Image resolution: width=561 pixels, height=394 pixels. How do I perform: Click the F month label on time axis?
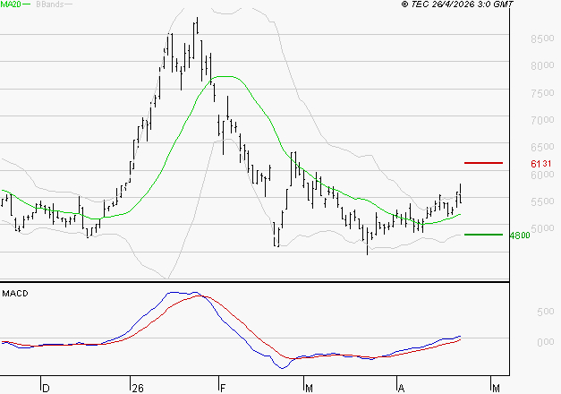223,389
